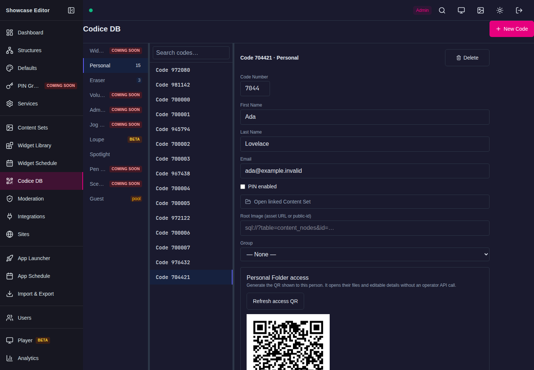Image resolution: width=534 pixels, height=370 pixels.
Task: Click the Last Name field Lovelace
Action: point(365,144)
